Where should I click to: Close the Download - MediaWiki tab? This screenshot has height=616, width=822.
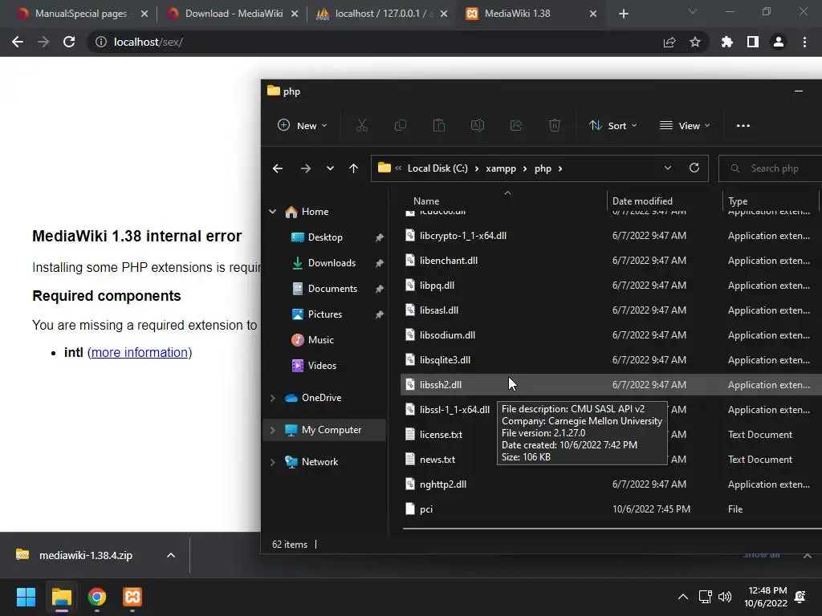pos(295,14)
